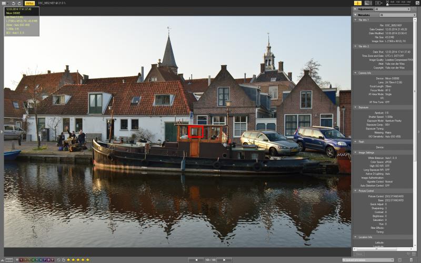Click the trash delete icon at bottom right
Viewport: 421px width, 263px height.
click(411, 260)
